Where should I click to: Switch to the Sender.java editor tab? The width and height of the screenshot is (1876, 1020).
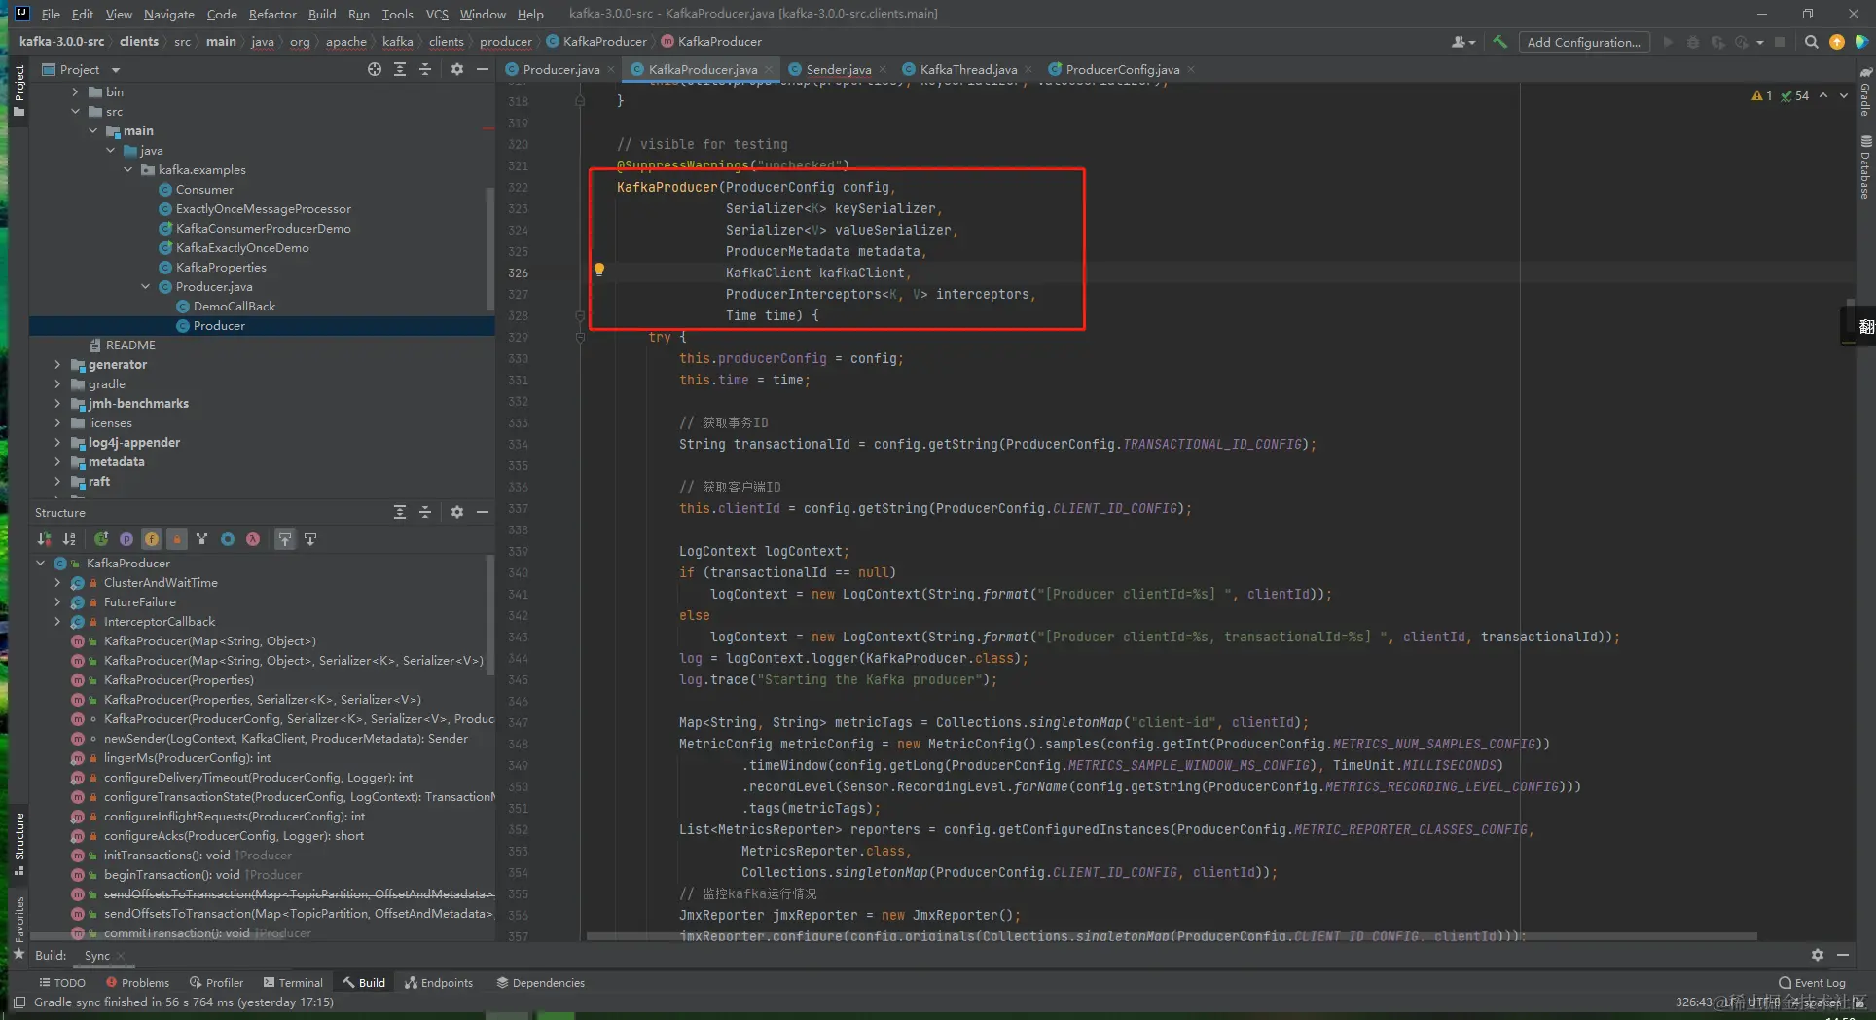838,69
